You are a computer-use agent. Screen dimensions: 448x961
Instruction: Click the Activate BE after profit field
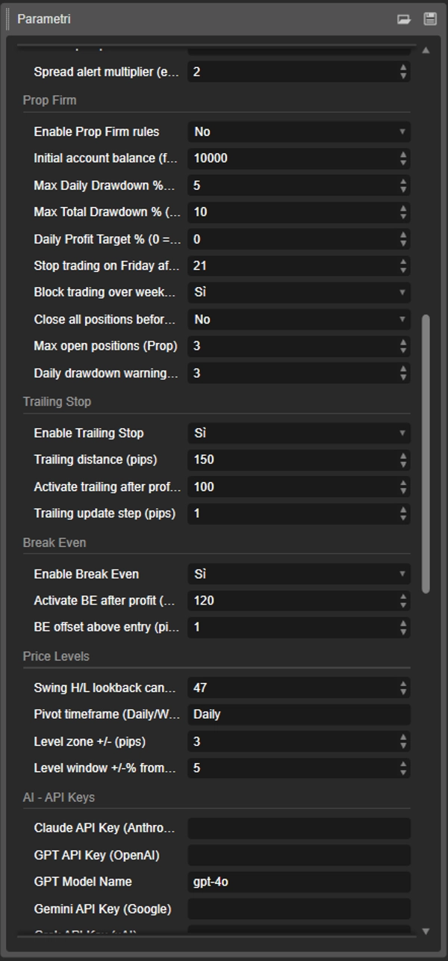click(291, 601)
